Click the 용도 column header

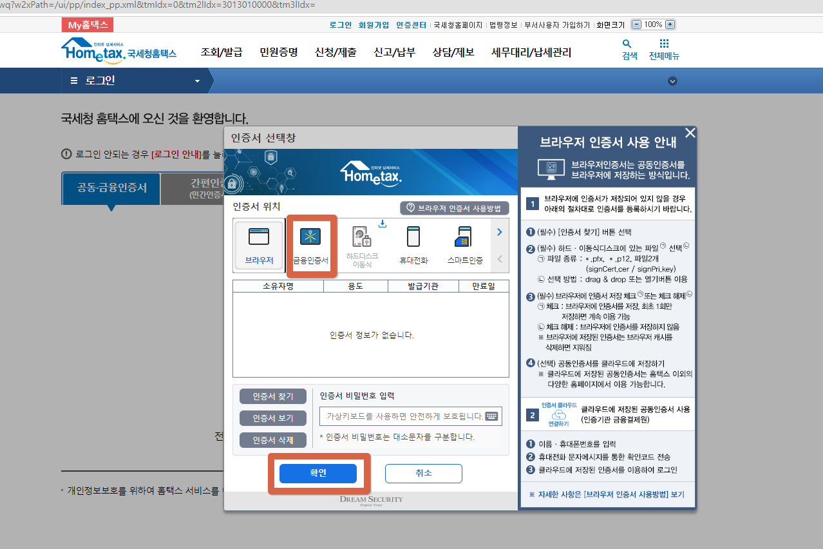tap(356, 286)
